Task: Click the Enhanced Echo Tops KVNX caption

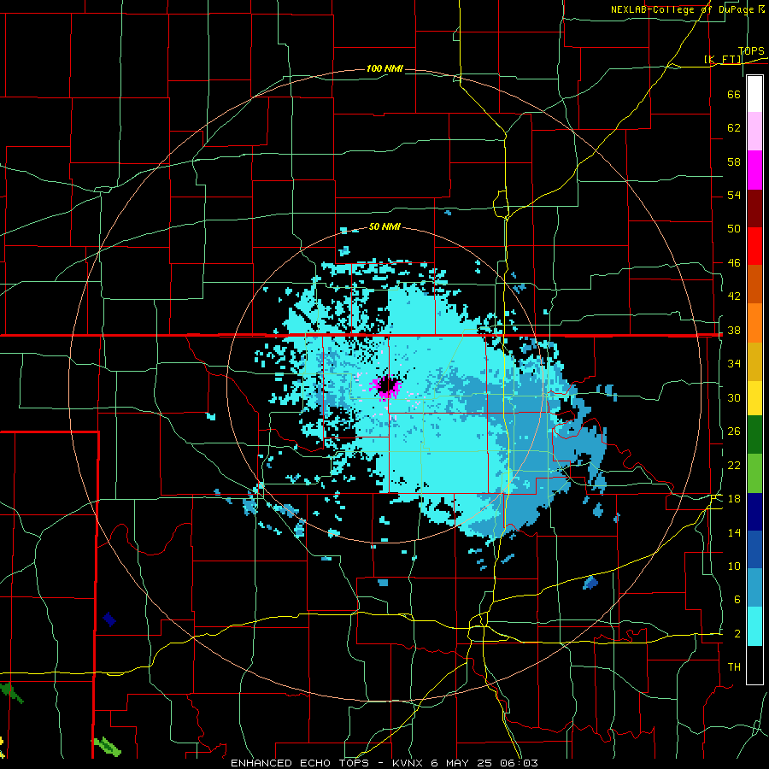Action: click(x=384, y=763)
